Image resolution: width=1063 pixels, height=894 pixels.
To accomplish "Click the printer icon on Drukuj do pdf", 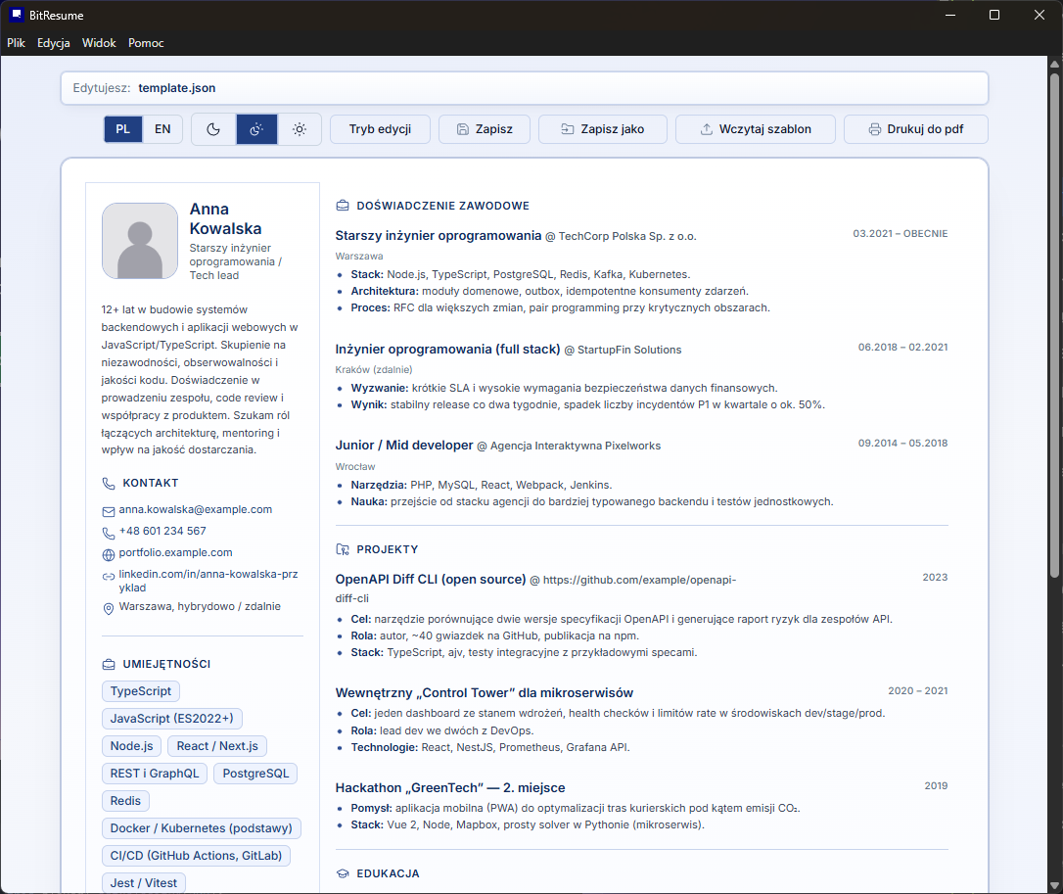I will (871, 128).
